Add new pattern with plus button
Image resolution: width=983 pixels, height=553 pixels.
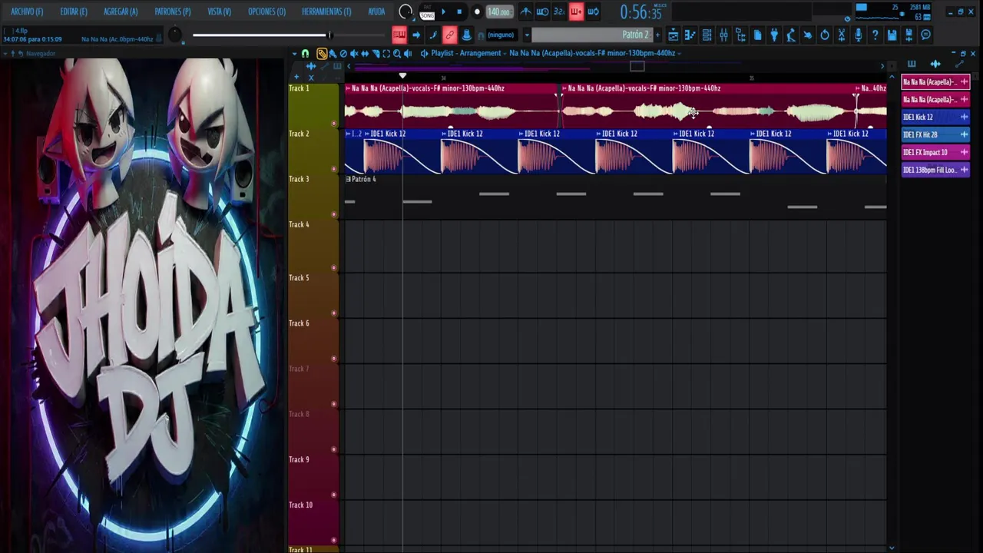pyautogui.click(x=657, y=35)
